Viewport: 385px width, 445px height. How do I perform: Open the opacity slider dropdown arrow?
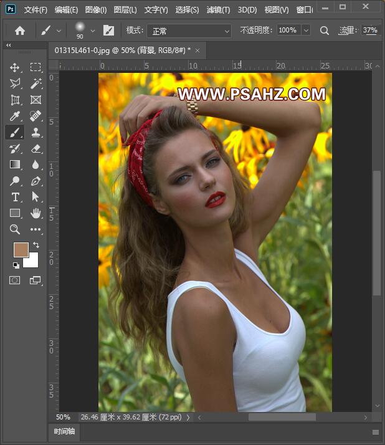pyautogui.click(x=306, y=30)
